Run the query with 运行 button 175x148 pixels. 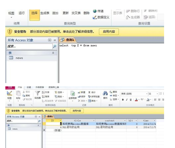(22, 13)
